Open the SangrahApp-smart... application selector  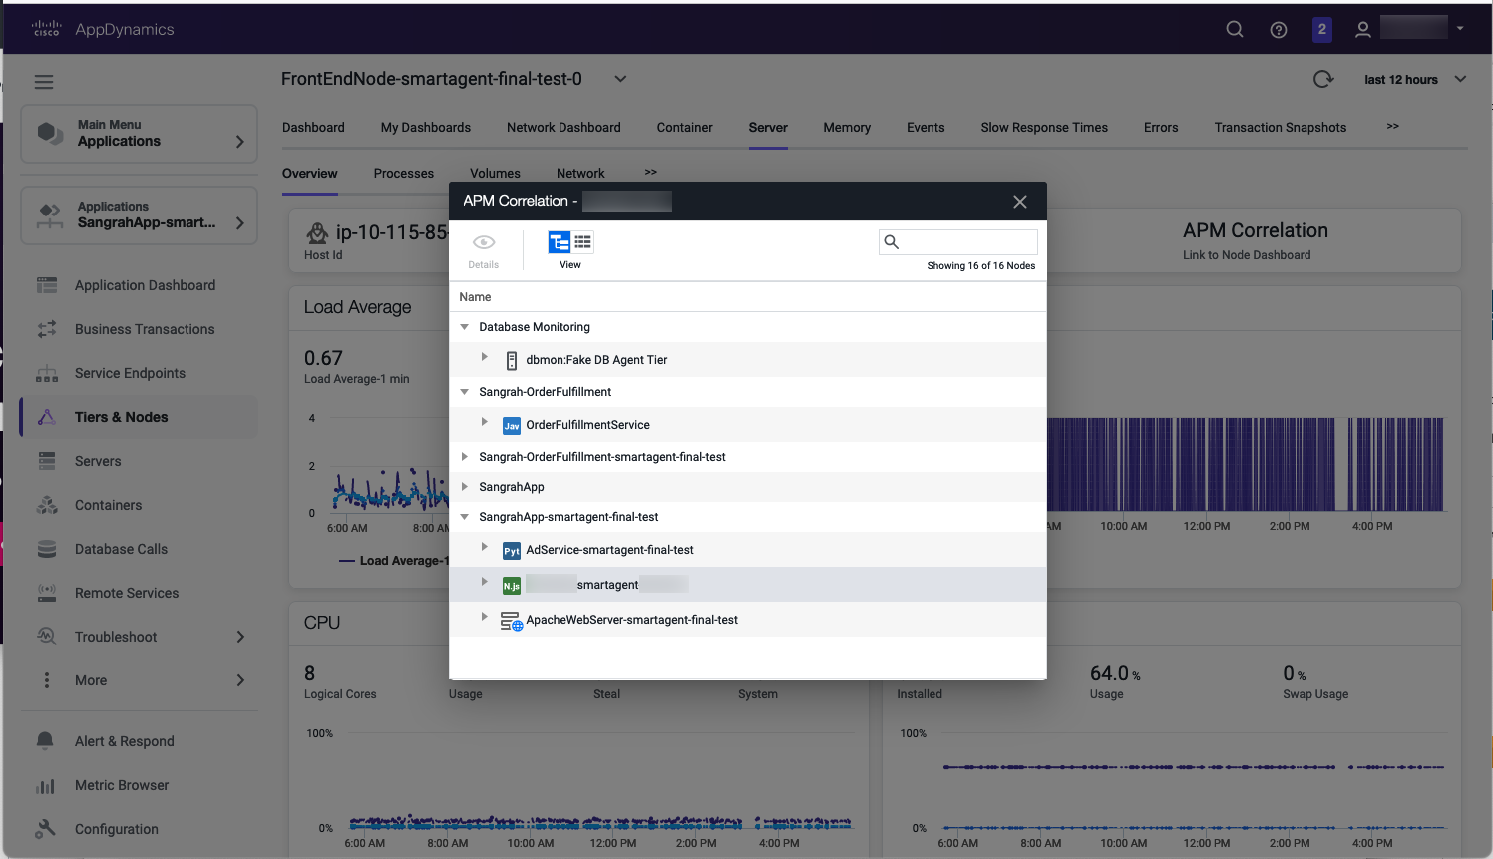tap(139, 215)
